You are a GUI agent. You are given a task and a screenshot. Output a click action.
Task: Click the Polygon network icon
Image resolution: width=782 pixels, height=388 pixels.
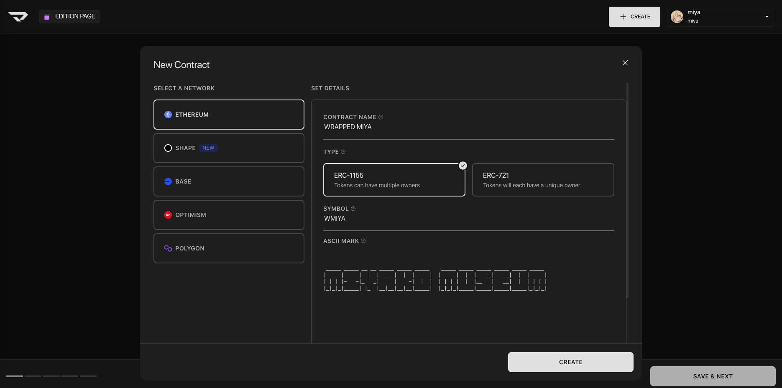(168, 248)
